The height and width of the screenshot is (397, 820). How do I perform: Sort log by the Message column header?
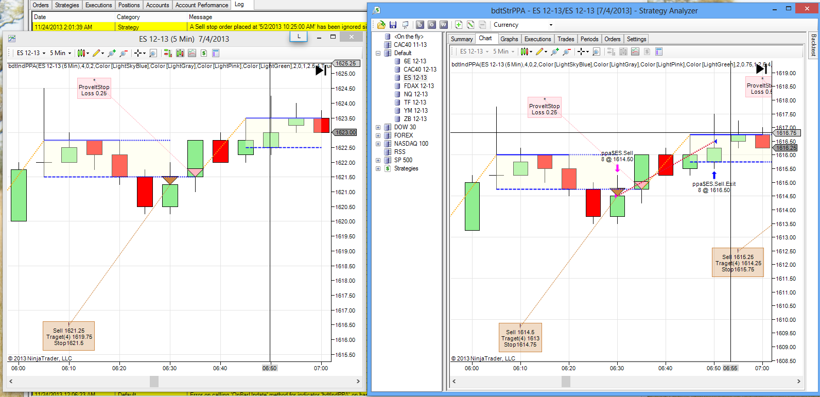pos(277,17)
